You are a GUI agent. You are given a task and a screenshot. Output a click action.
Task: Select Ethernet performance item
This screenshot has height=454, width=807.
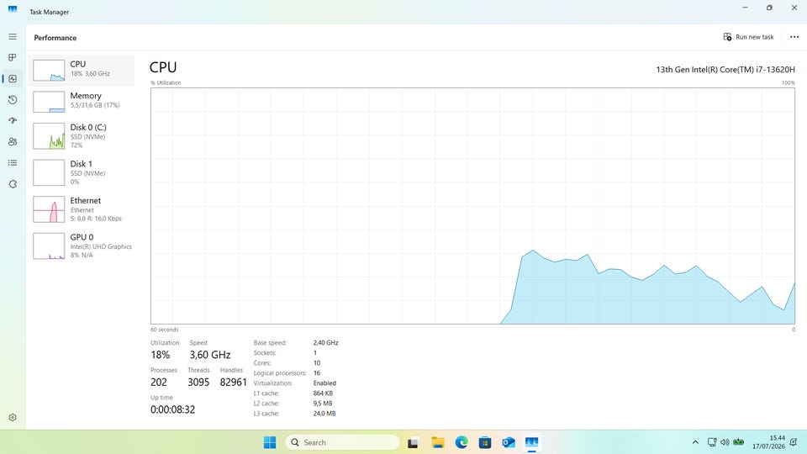point(82,209)
